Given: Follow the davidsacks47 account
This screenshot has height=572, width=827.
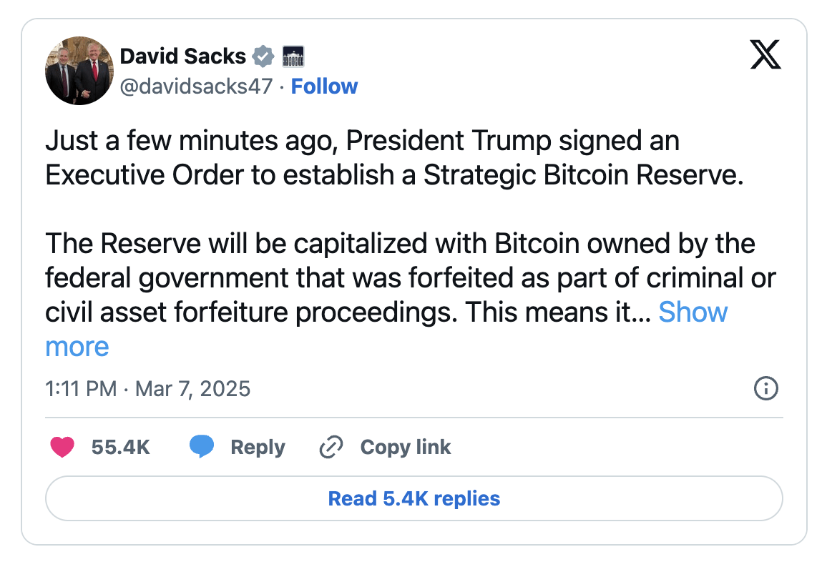Looking at the screenshot, I should tap(325, 87).
